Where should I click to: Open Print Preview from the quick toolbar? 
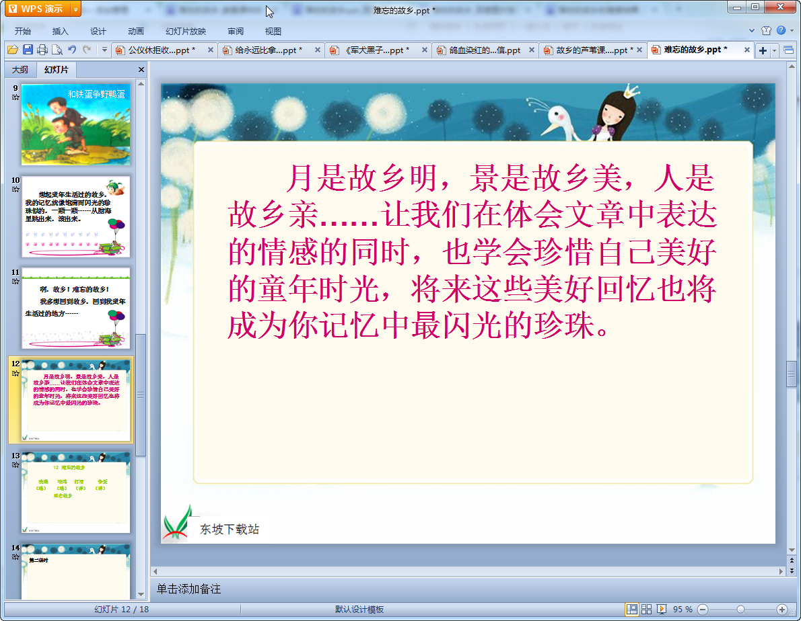click(x=57, y=50)
